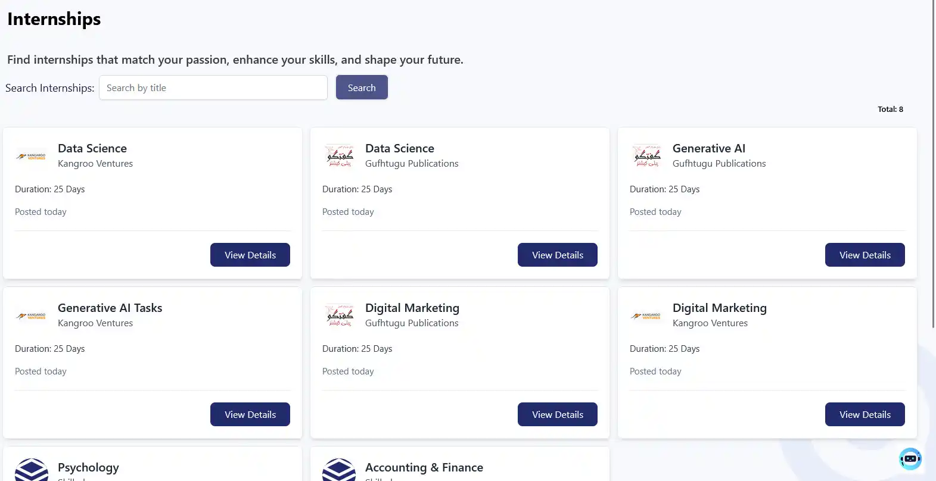View Details for Kangroo Digital Marketing
The height and width of the screenshot is (481, 936).
click(865, 414)
